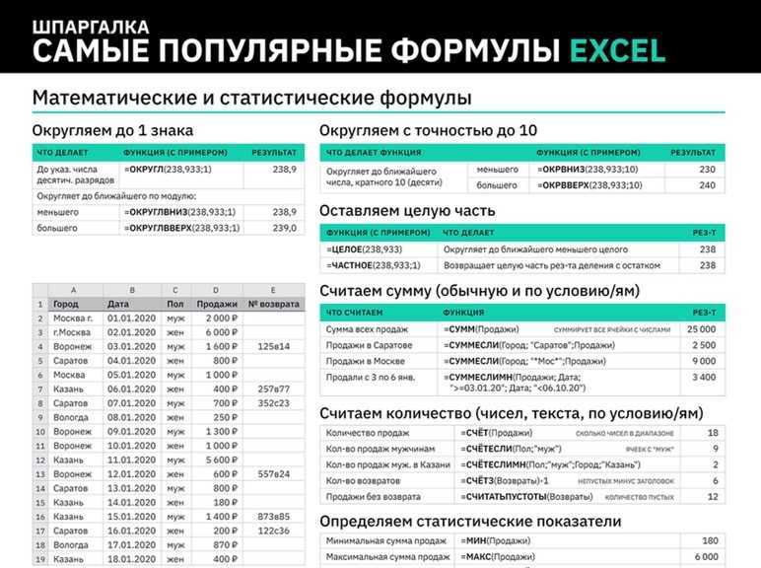Click return number 257в77
The height and width of the screenshot is (568, 761).
coord(274,389)
